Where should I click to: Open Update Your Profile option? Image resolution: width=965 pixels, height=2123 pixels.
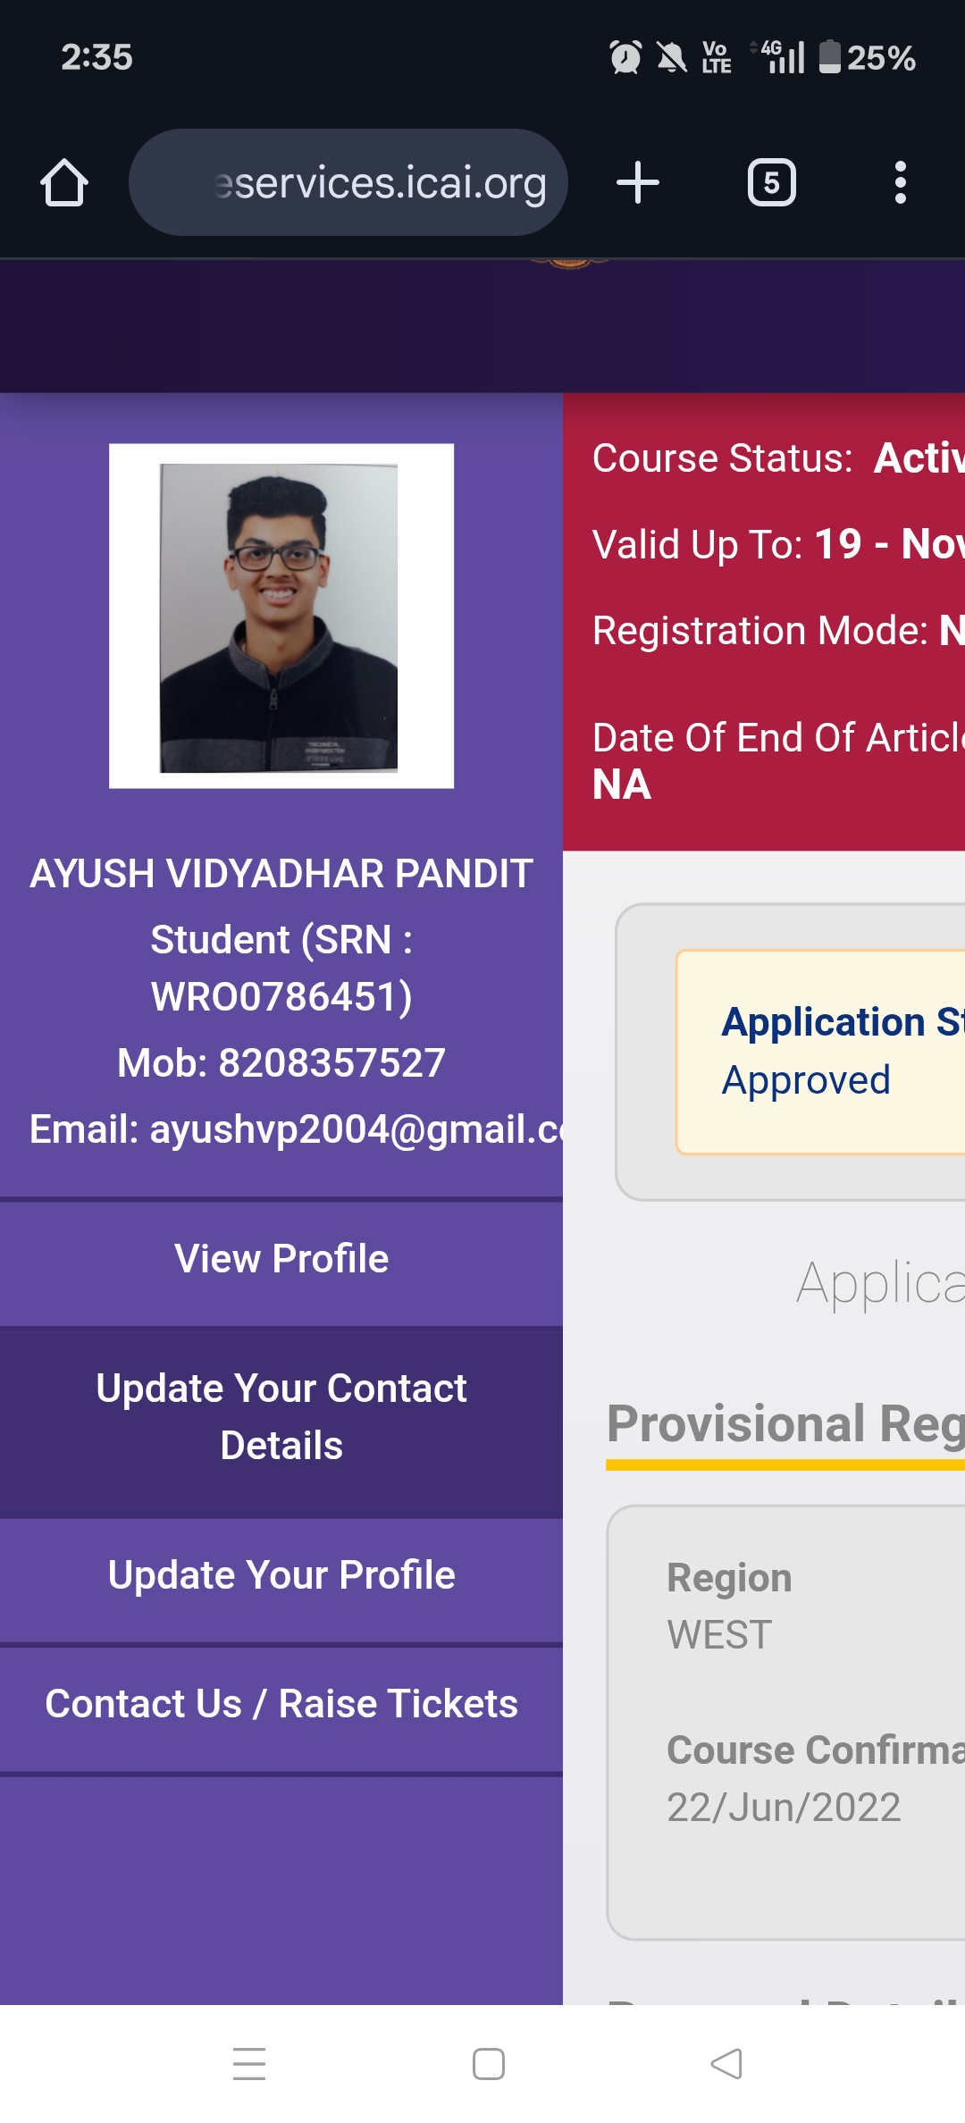(281, 1575)
